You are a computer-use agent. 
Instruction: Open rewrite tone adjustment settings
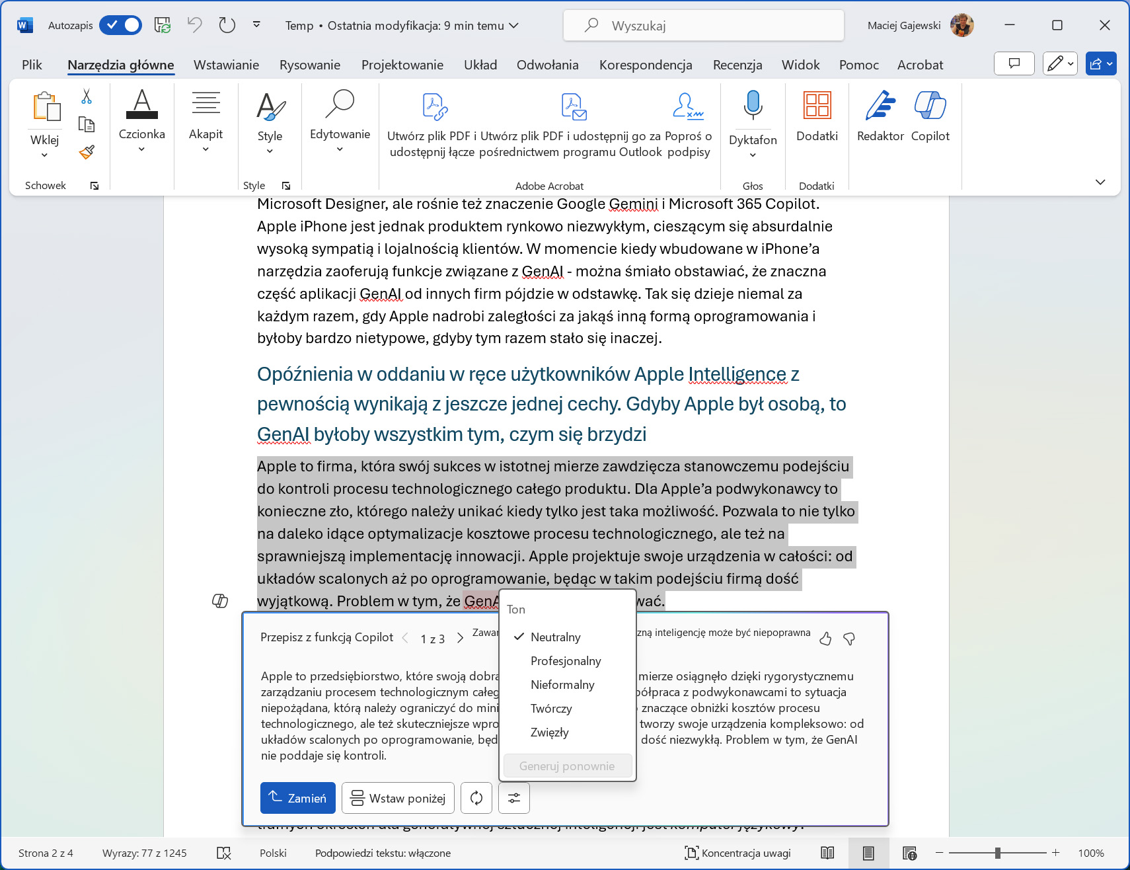click(514, 798)
